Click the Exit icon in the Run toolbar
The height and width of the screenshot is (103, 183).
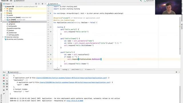[4, 86]
